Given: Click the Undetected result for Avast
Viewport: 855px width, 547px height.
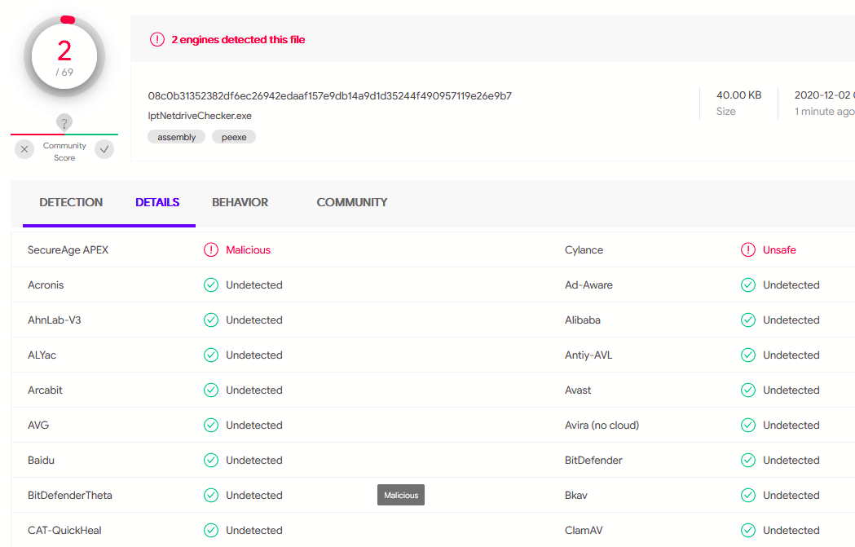Looking at the screenshot, I should [x=791, y=390].
